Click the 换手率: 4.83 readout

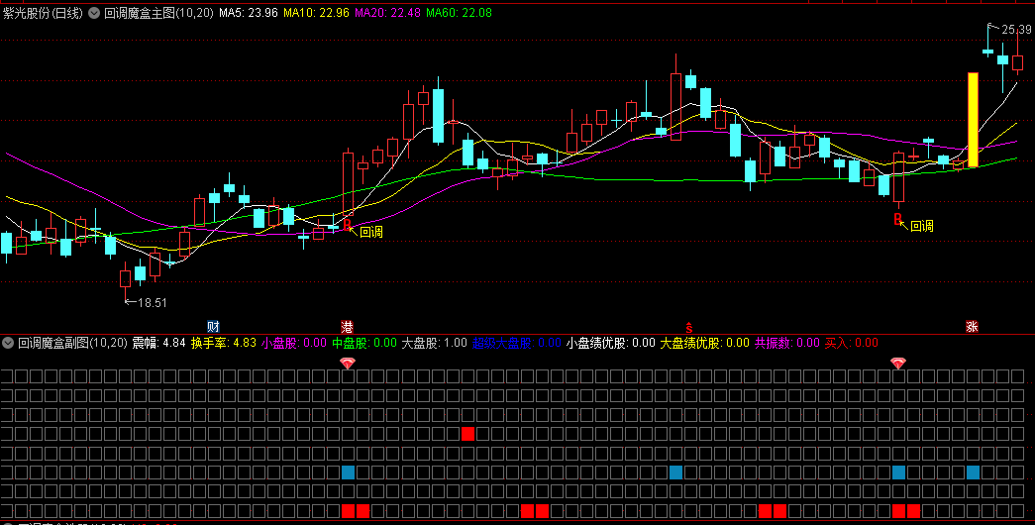pyautogui.click(x=223, y=343)
